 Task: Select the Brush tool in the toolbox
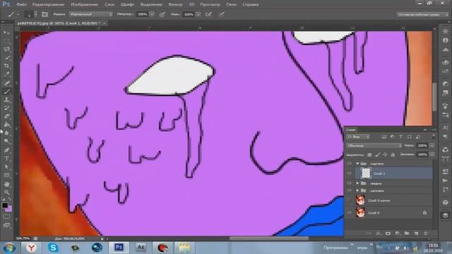coord(7,92)
